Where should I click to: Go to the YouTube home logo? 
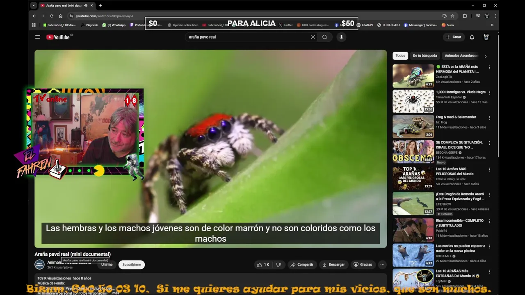[x=58, y=37]
